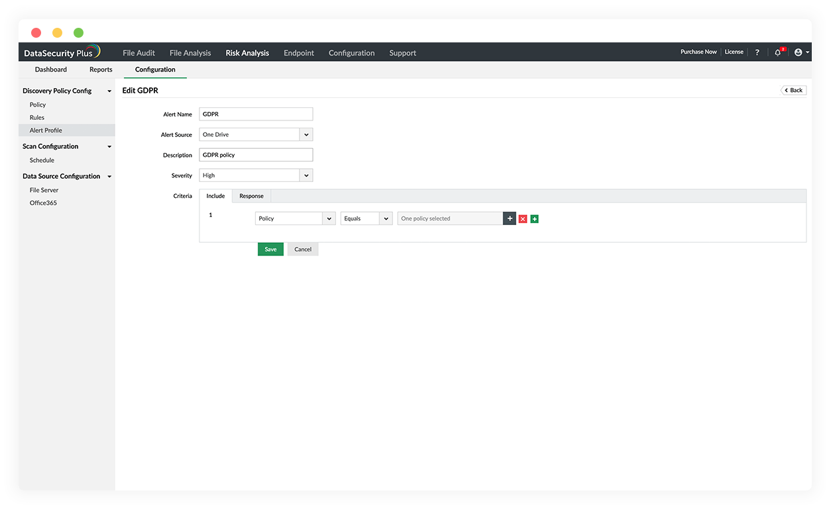The height and width of the screenshot is (507, 831).
Task: Select Rules in the sidebar
Action: [x=37, y=118]
